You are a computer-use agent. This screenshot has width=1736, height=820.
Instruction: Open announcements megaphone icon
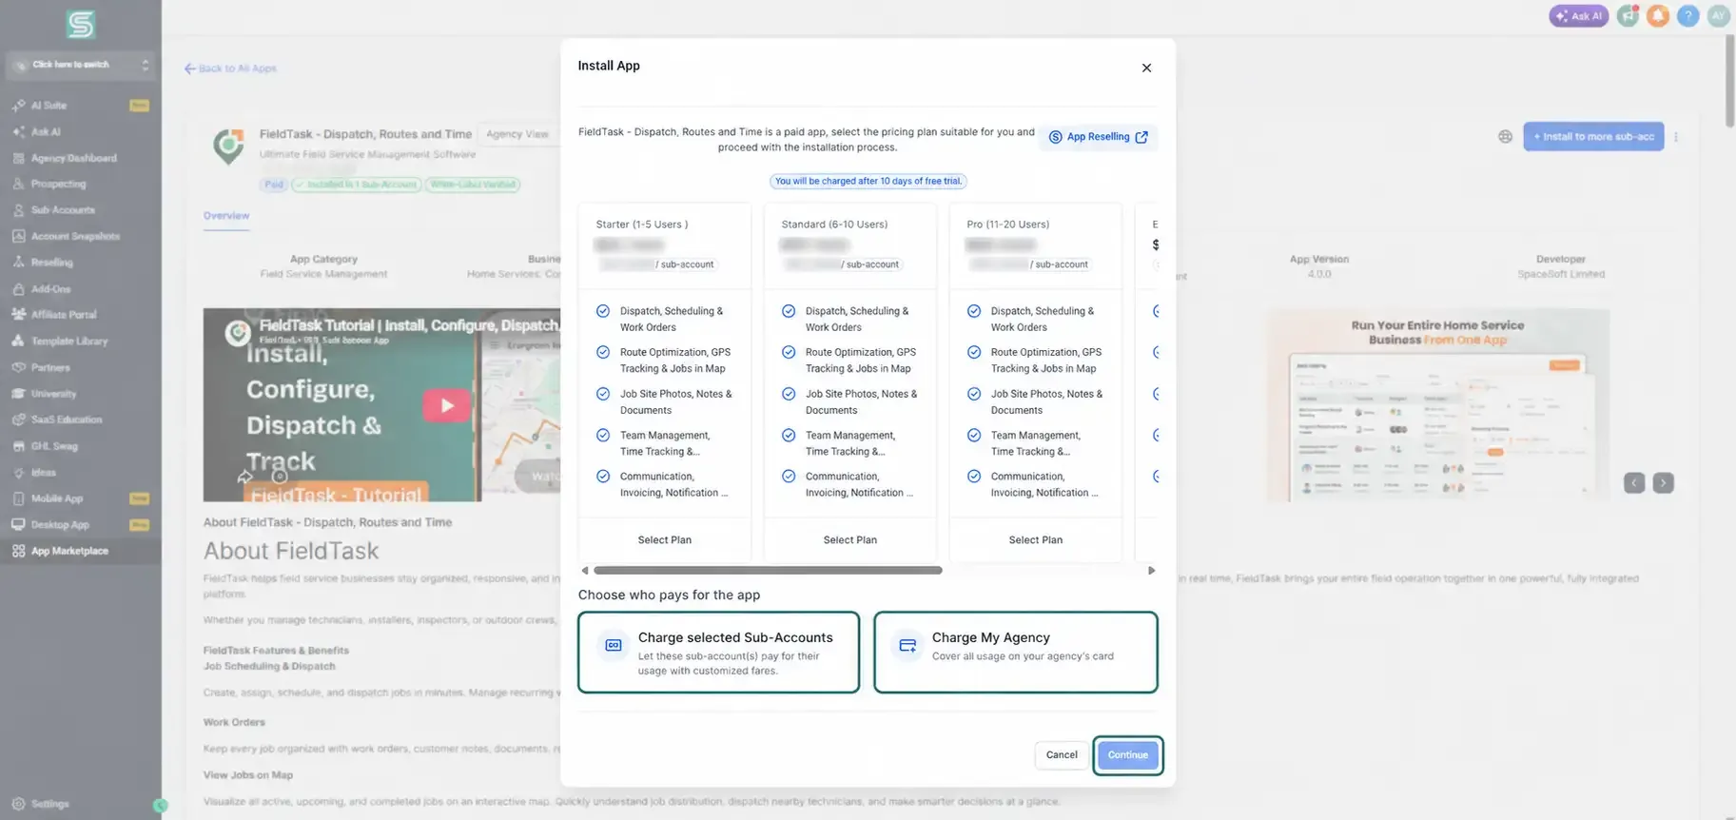[x=1629, y=16]
